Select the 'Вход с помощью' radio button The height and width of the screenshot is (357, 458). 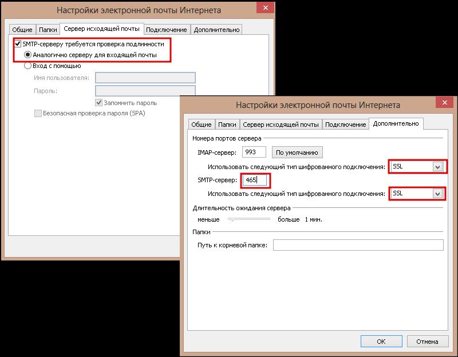(x=27, y=66)
